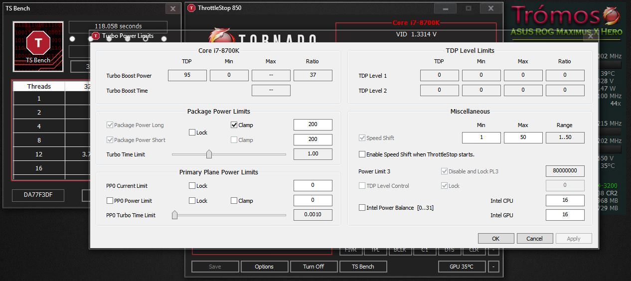Viewport: 631px width, 281px height.
Task: Click the TS Bench button in ThrottleStop
Action: coord(363,267)
